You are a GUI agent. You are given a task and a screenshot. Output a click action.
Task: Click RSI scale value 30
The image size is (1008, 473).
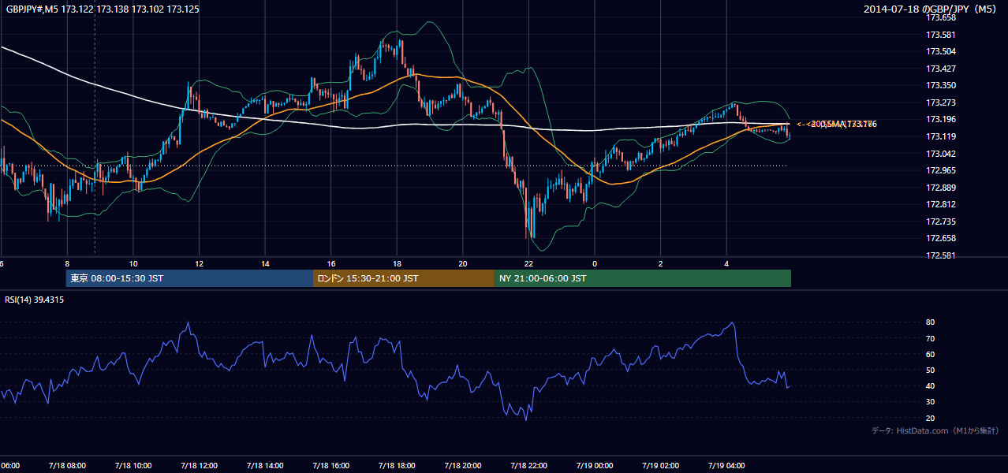tap(931, 402)
